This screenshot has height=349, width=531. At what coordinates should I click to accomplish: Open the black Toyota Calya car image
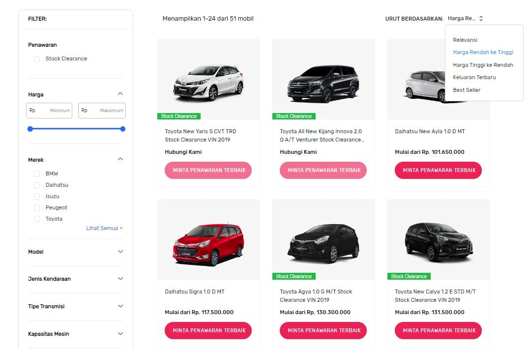coord(439,242)
